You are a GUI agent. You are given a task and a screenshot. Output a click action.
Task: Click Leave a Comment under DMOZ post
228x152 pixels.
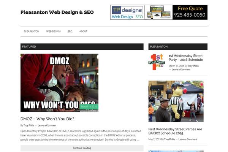click(x=47, y=125)
